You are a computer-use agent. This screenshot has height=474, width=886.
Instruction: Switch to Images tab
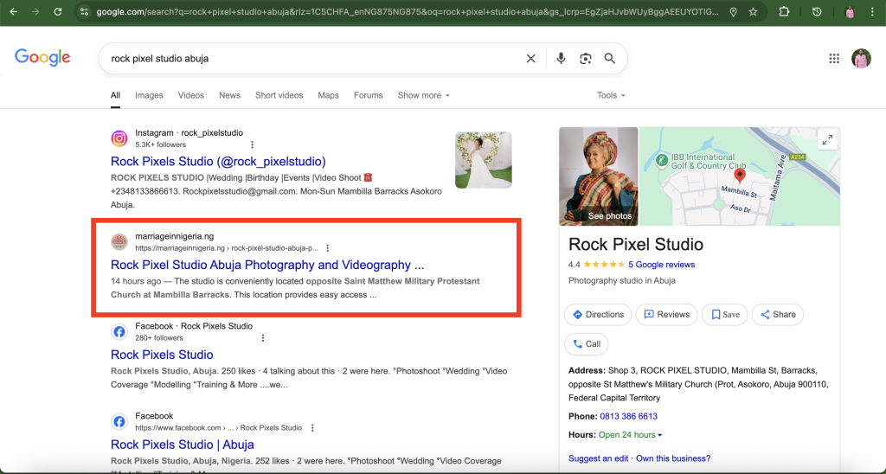(149, 95)
